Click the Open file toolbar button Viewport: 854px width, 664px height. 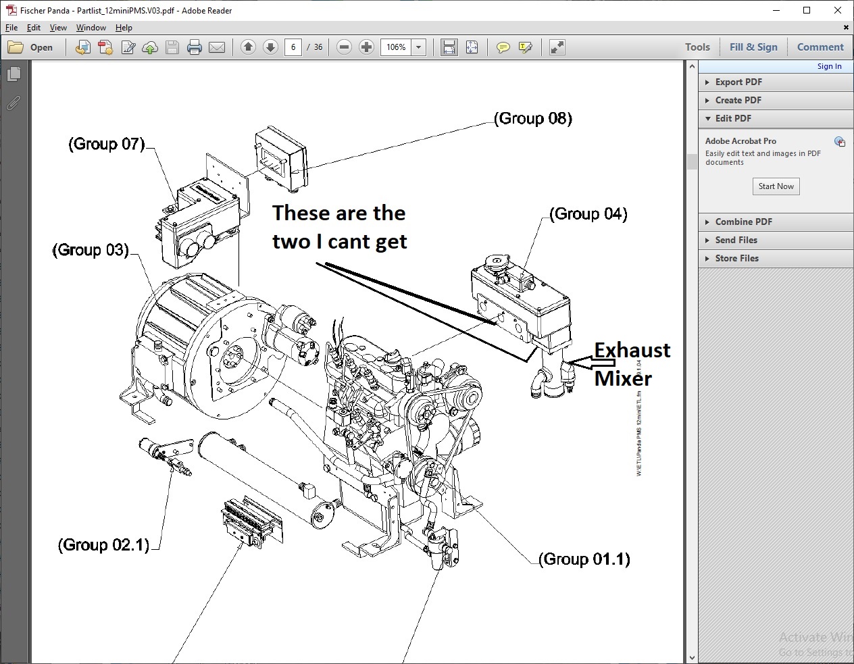click(x=30, y=47)
